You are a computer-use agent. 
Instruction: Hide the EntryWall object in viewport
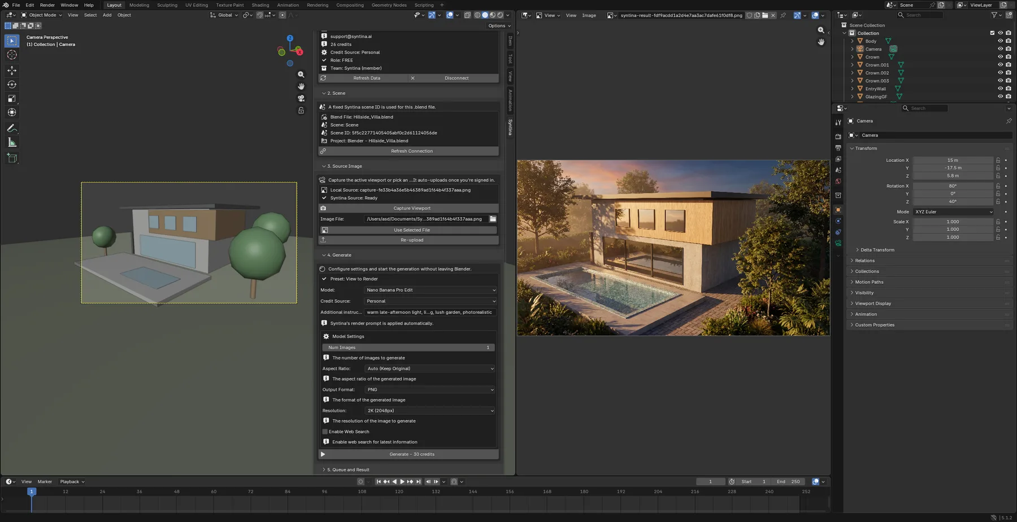(x=1000, y=89)
